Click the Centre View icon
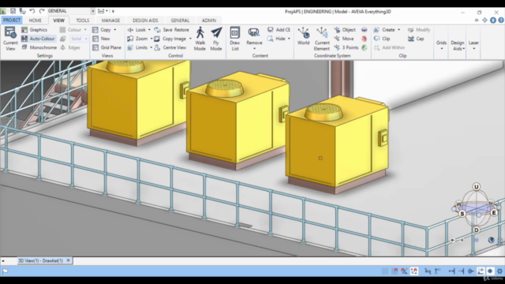The width and height of the screenshot is (505, 284). tap(157, 47)
